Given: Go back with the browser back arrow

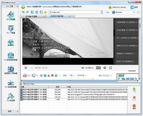Looking at the screenshot, I should 23,12.
